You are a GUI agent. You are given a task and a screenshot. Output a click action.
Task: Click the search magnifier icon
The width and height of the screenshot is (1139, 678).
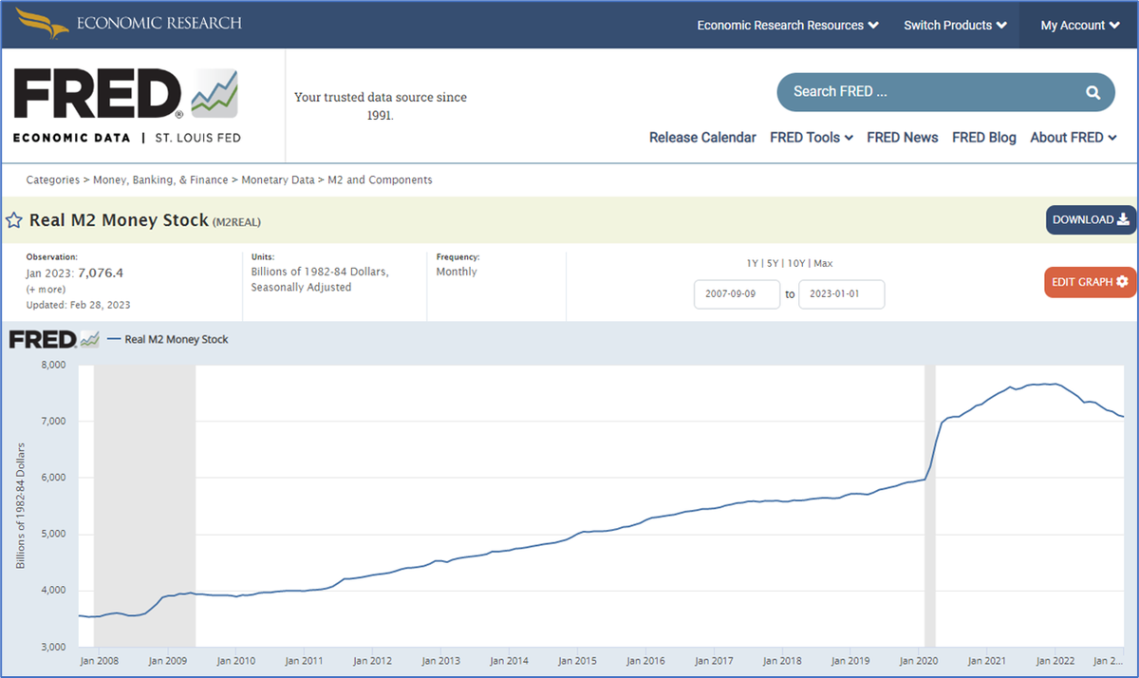click(1093, 92)
